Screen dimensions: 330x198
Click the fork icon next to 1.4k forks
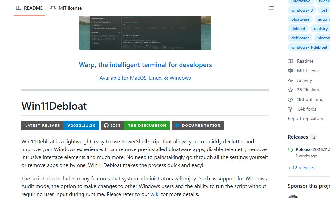click(290, 109)
